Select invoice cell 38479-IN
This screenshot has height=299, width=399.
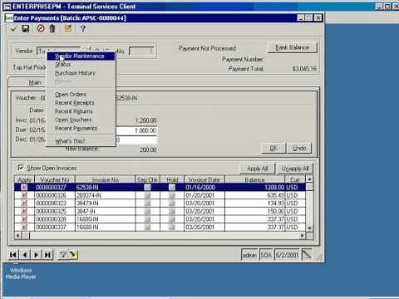(x=106, y=203)
